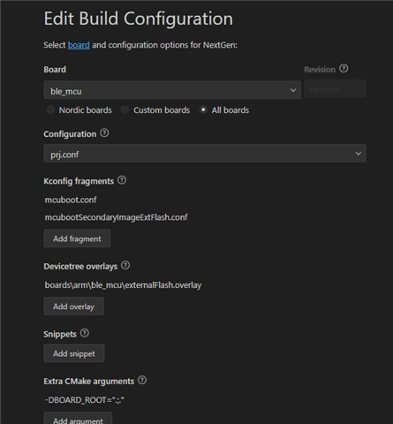Select mcubootSecondaryImageExtFlash.conf fragment entry

coord(116,217)
